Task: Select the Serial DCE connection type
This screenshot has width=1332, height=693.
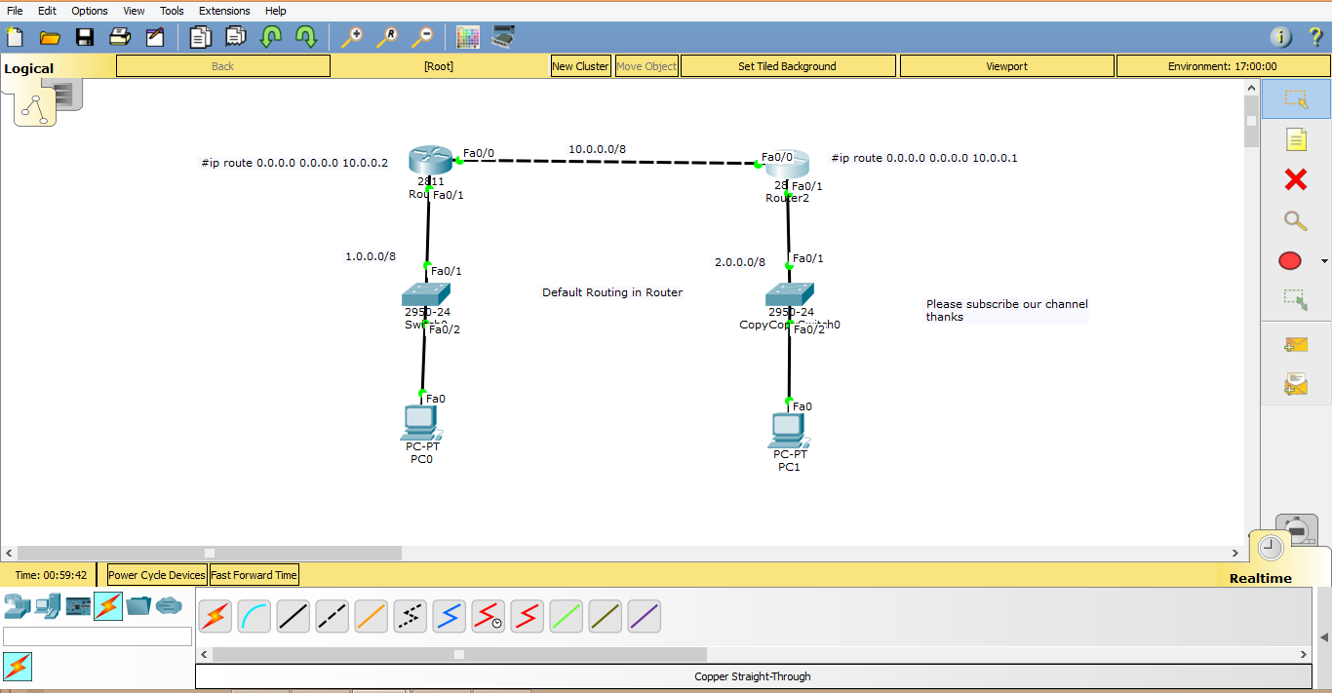Action: pos(488,616)
